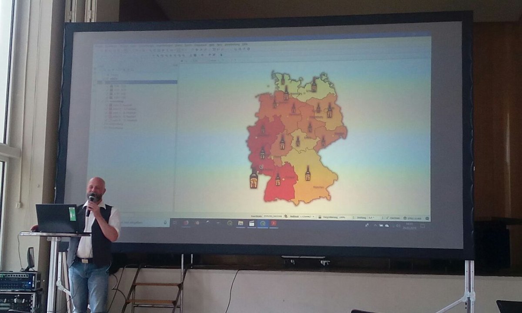Click the bottle marker near München on the map
The height and width of the screenshot is (313, 522).
tap(308, 173)
